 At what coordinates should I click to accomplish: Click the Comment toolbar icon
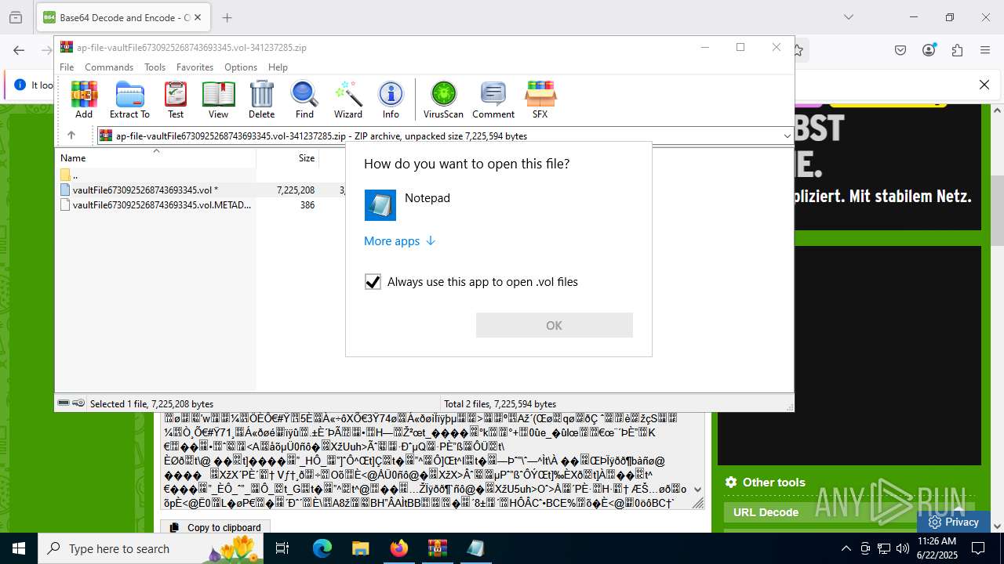(493, 99)
